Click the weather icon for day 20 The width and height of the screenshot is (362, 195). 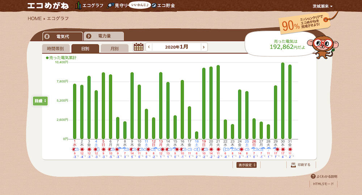point(211,149)
